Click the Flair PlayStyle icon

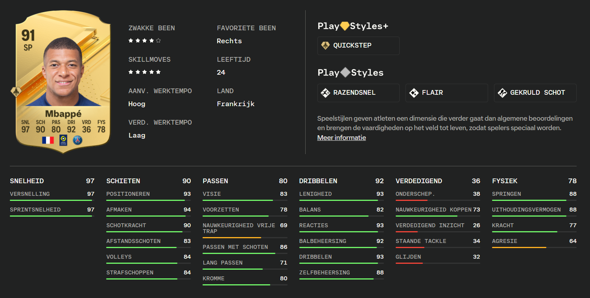click(x=414, y=93)
